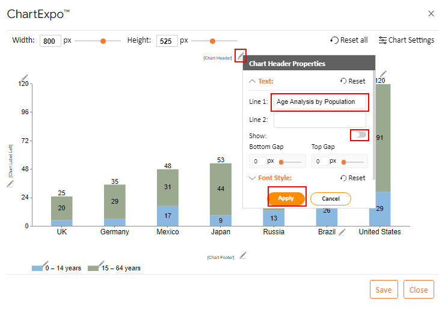Click the Top Gap px value field

click(x=321, y=161)
